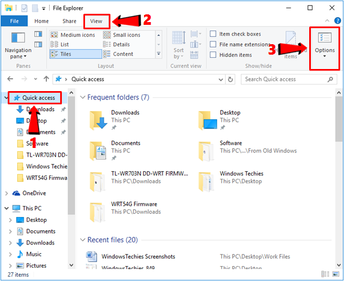Click the Quick access address bar
This screenshot has width=344, height=281.
click(139, 79)
